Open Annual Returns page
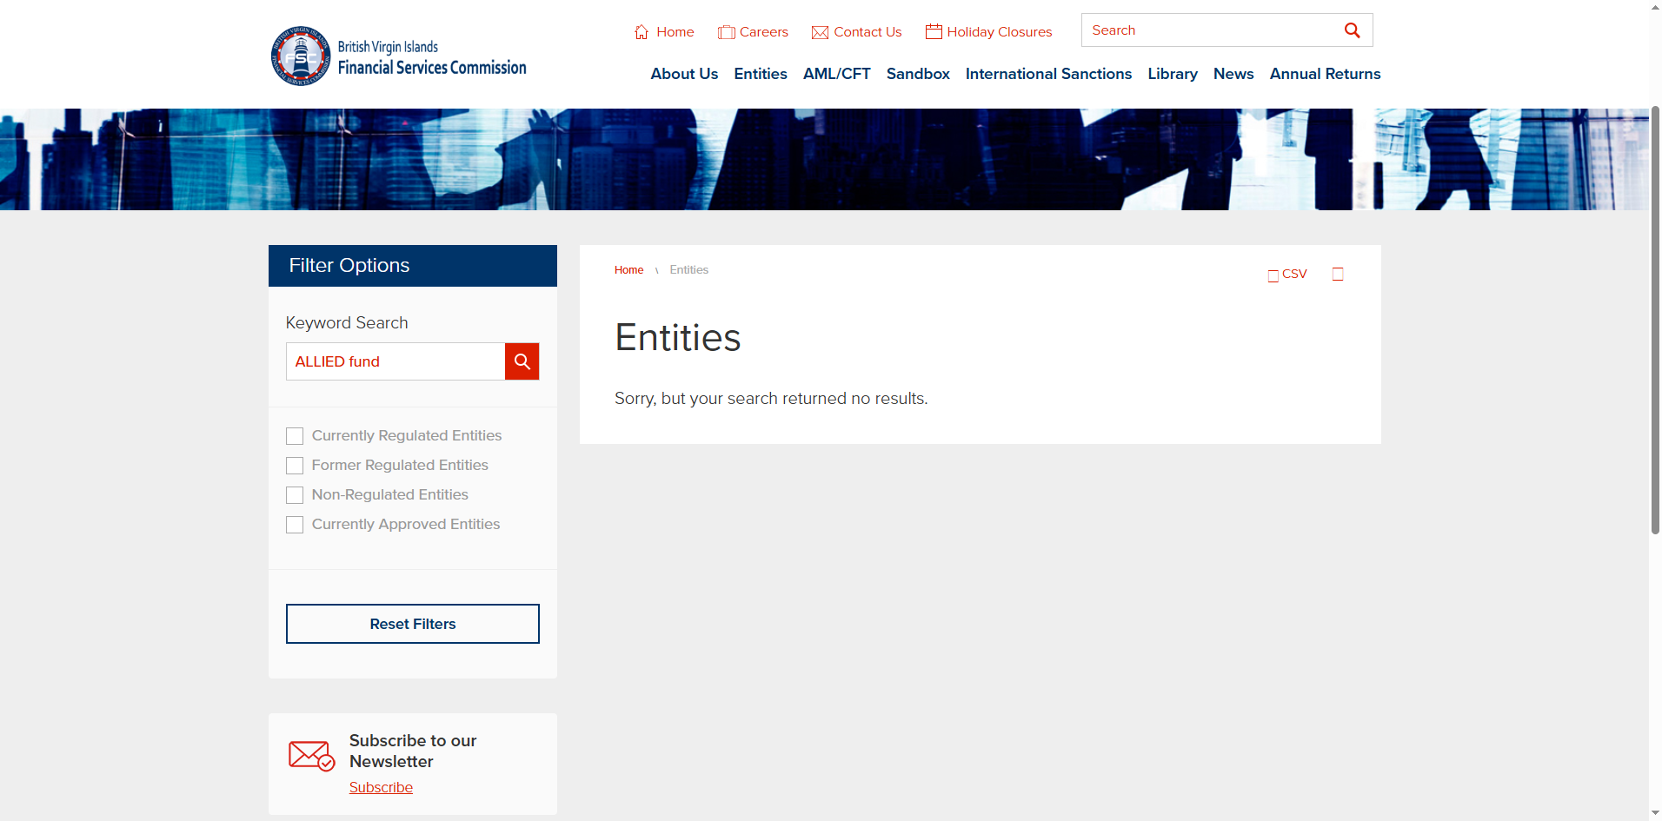Viewport: 1662px width, 821px height. coord(1325,74)
